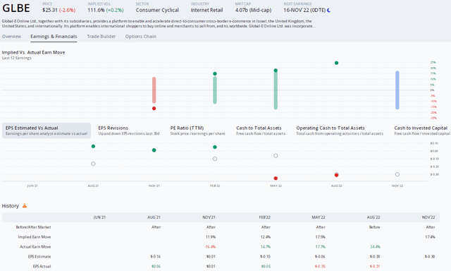
Task: Pick the Cash to Invested Capital metric
Action: (422, 131)
